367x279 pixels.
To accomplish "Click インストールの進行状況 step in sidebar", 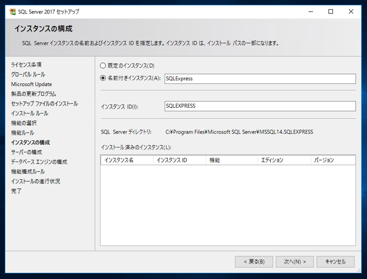I will pyautogui.click(x=36, y=182).
